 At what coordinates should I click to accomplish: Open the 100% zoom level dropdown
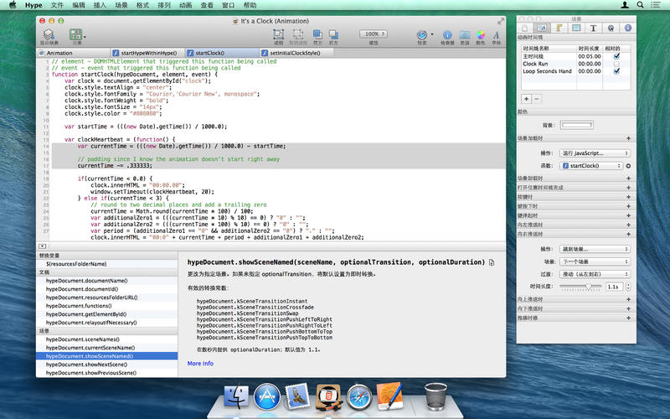point(374,34)
